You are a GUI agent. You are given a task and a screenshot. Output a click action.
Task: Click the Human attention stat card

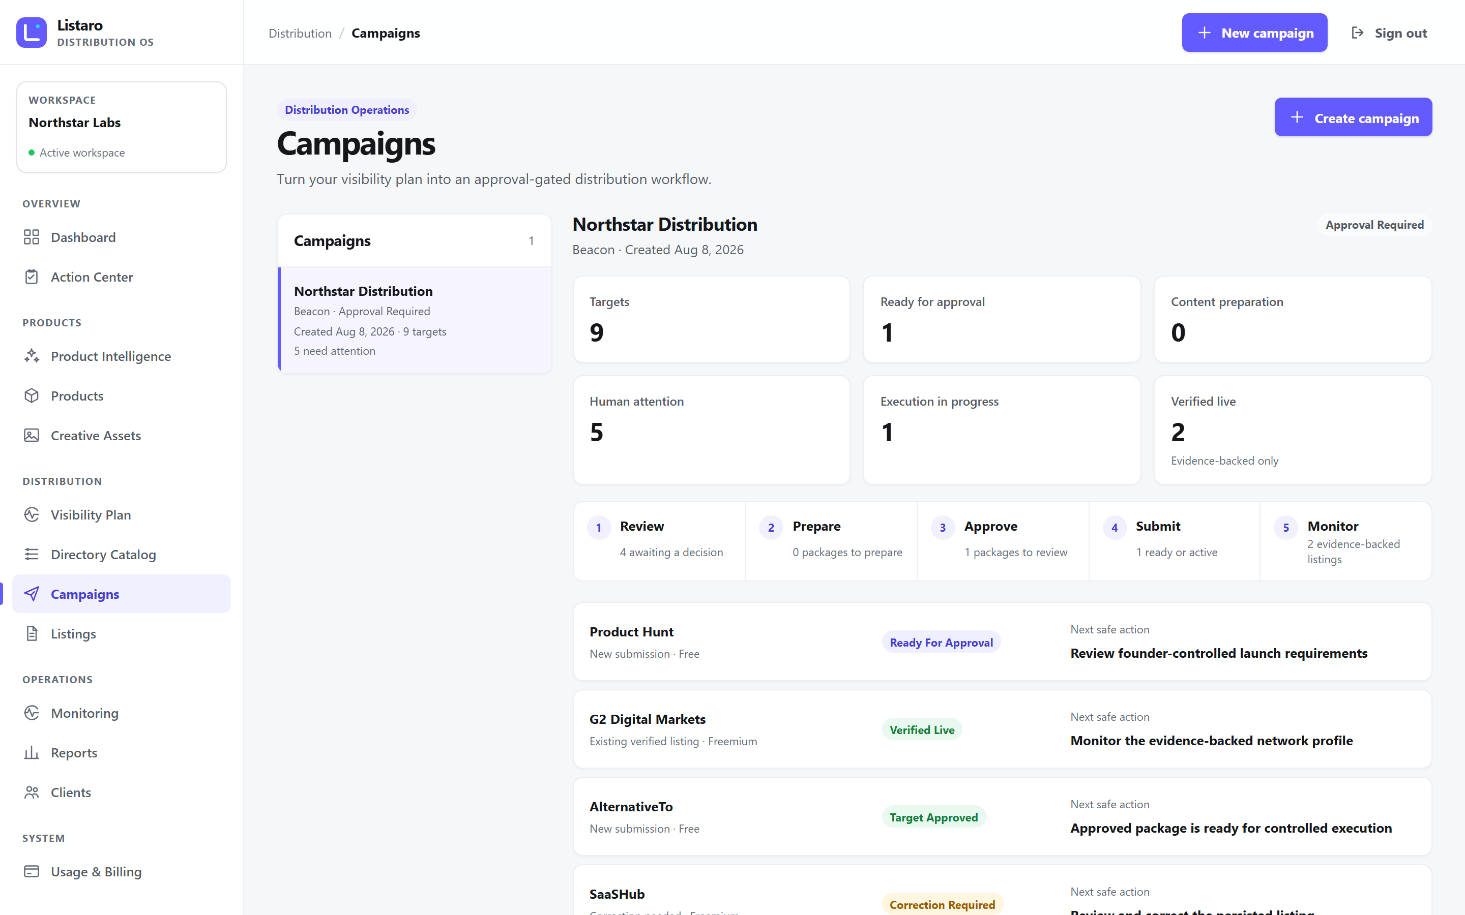(x=711, y=430)
